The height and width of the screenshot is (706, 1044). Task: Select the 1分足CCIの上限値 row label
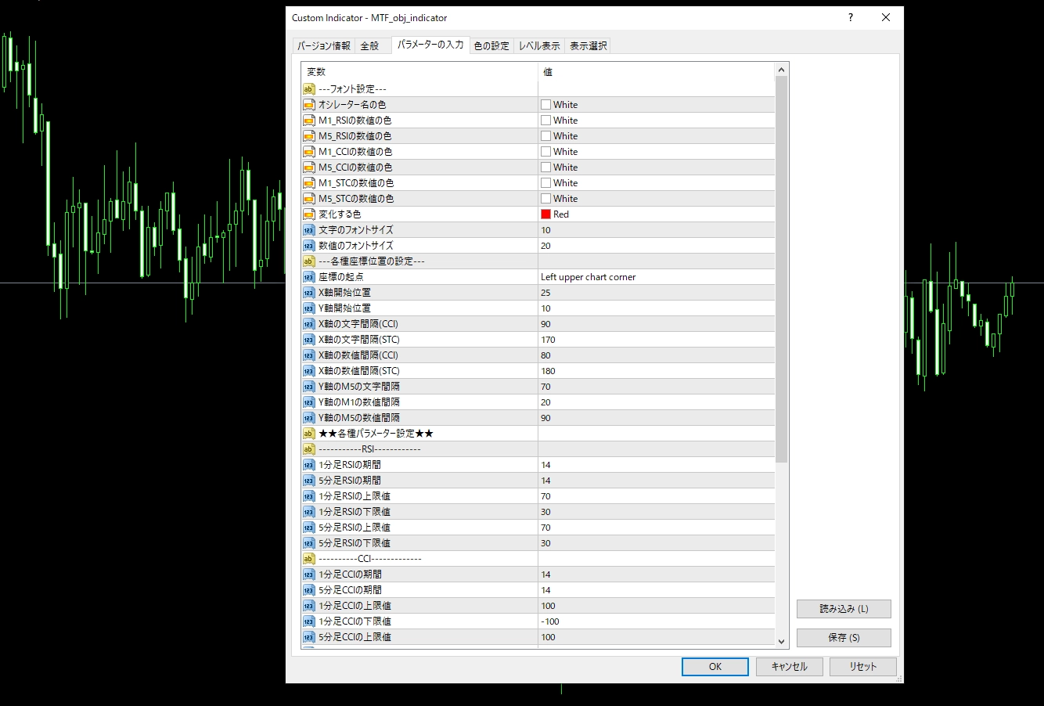(355, 606)
